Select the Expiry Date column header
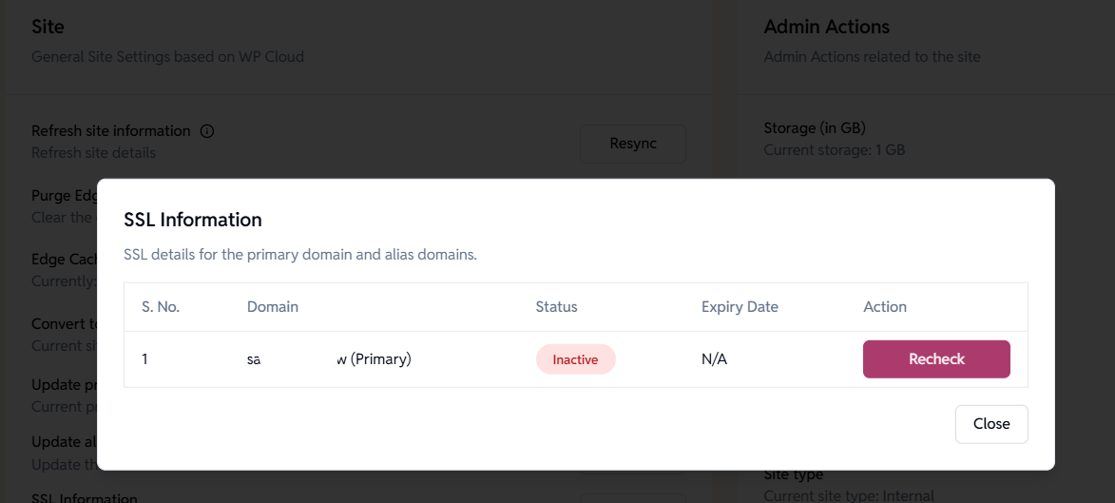The height and width of the screenshot is (503, 1115). pos(740,307)
